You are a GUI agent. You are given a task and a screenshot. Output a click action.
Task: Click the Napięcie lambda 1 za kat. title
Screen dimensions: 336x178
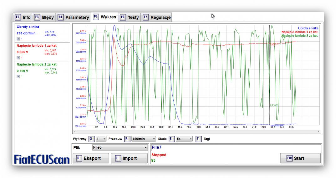37,46
